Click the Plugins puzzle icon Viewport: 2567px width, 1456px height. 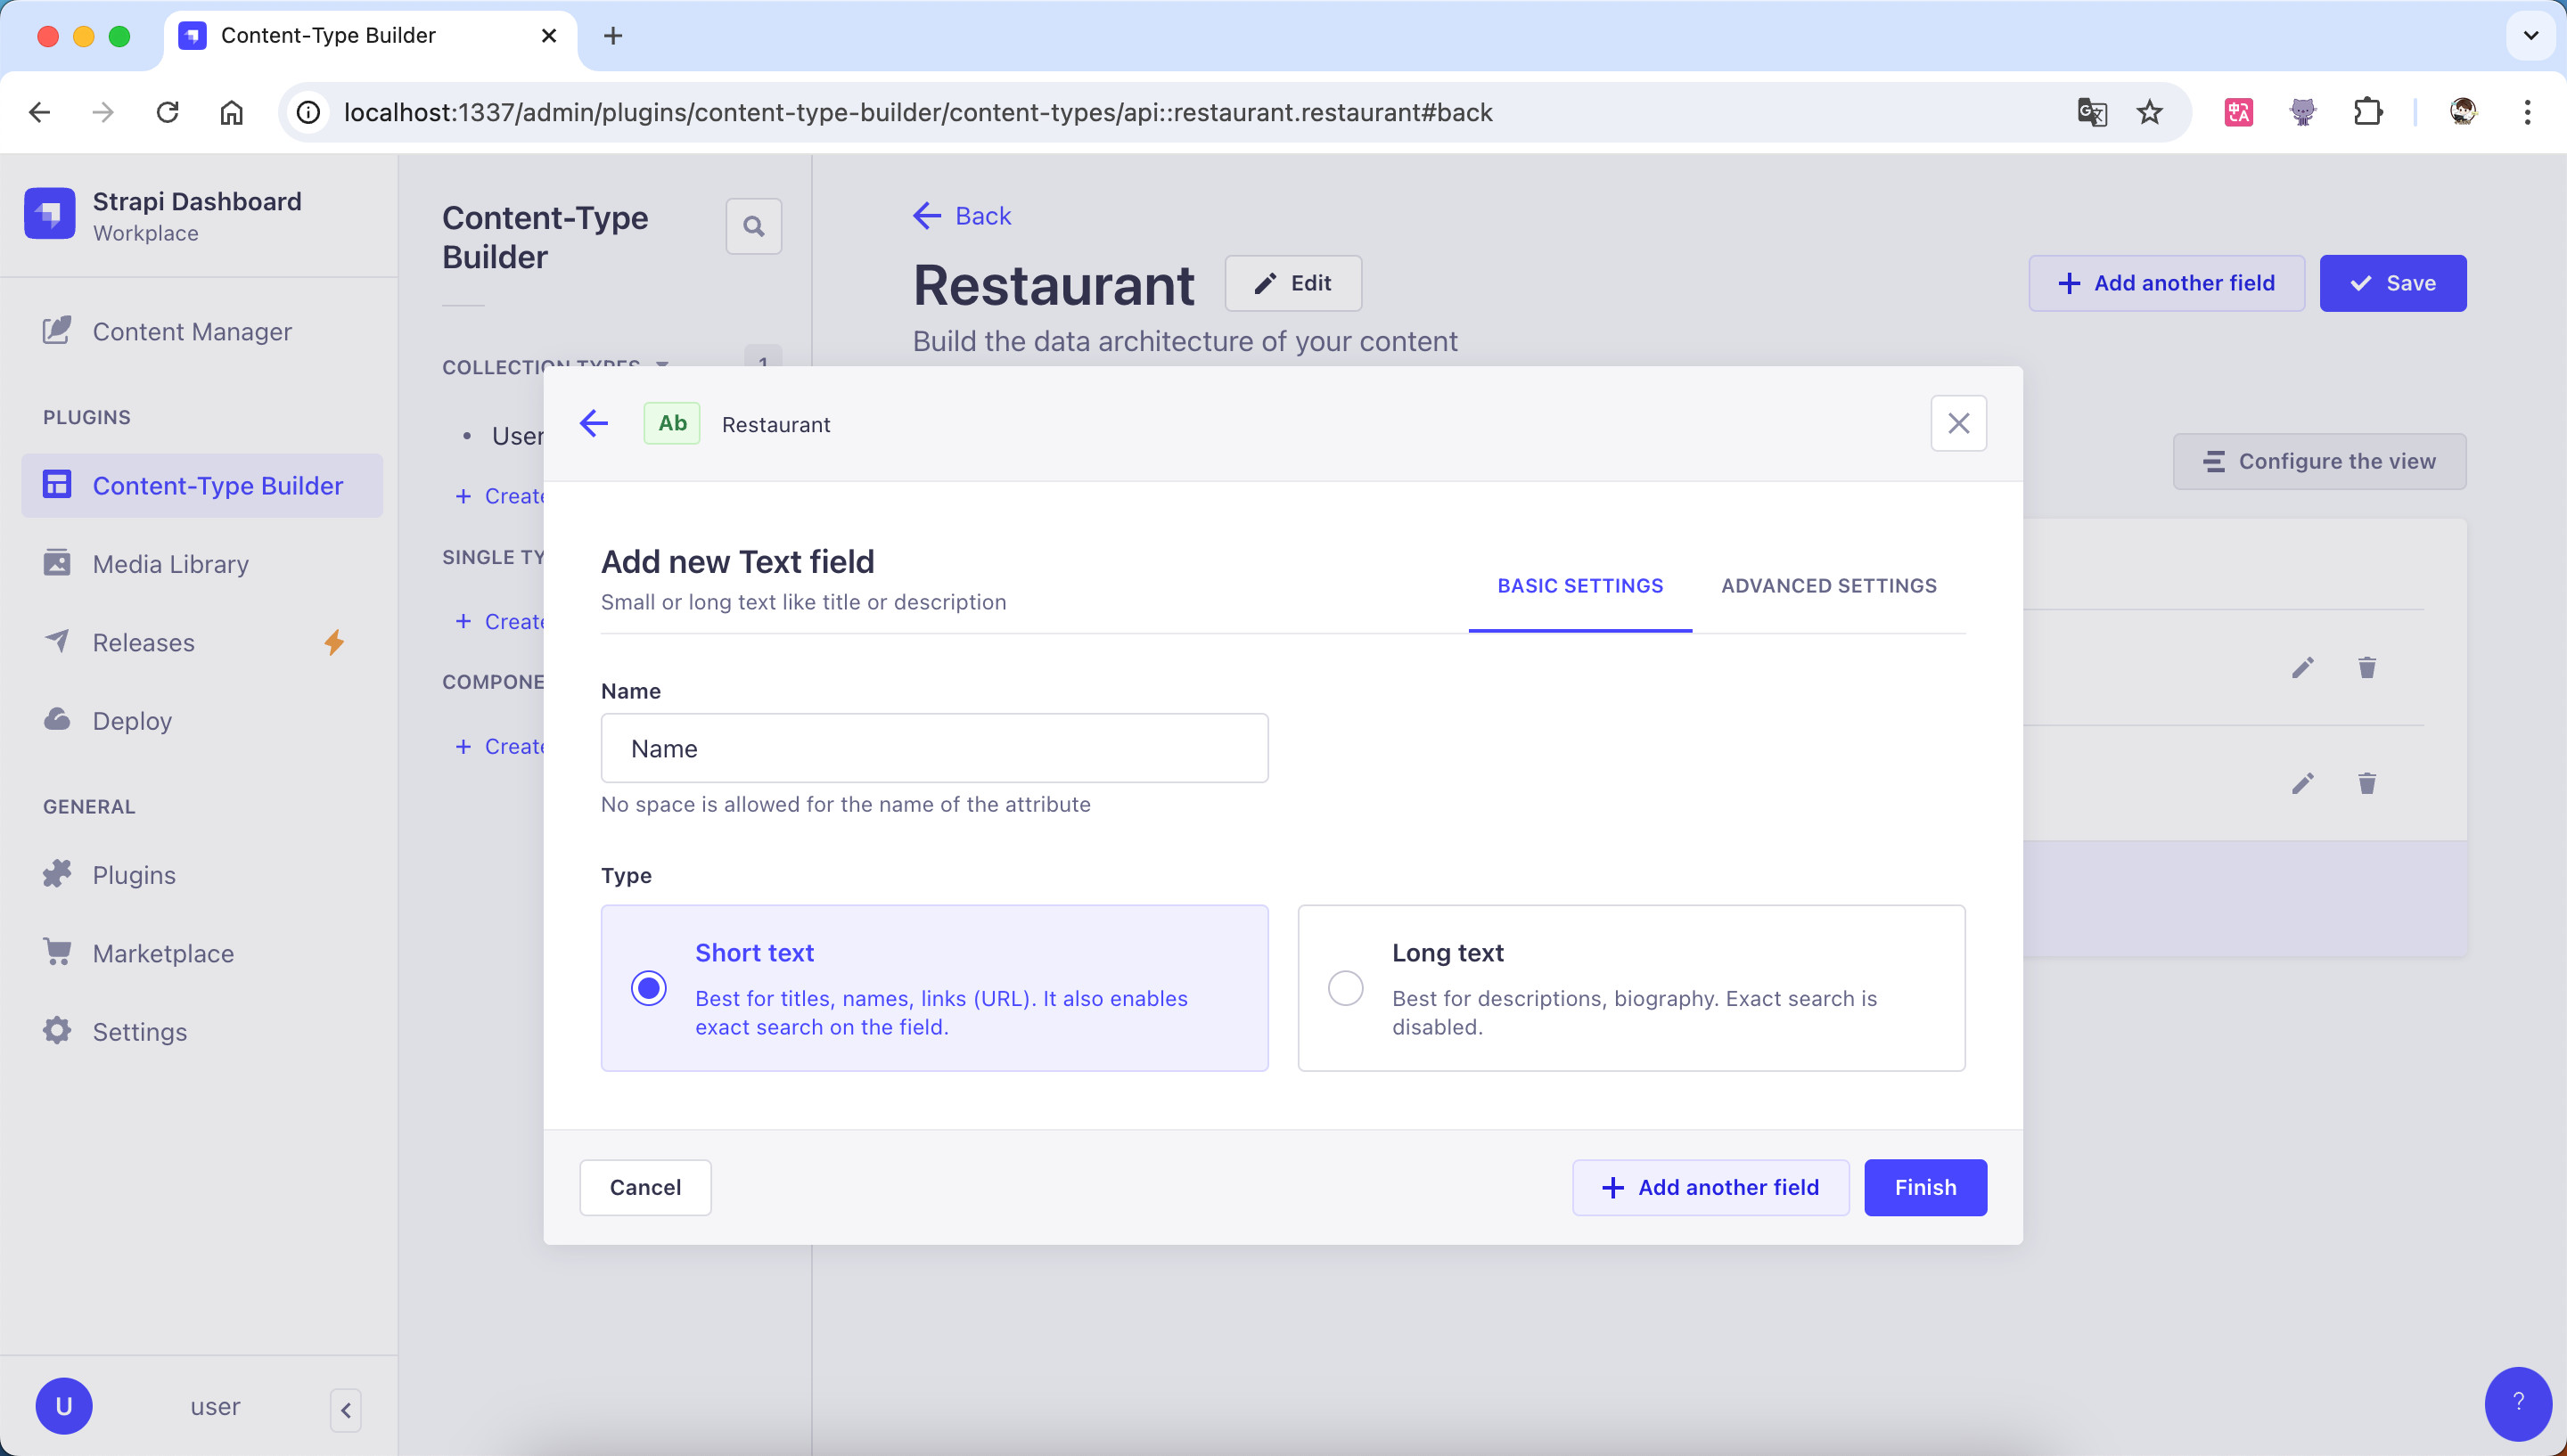[x=58, y=874]
